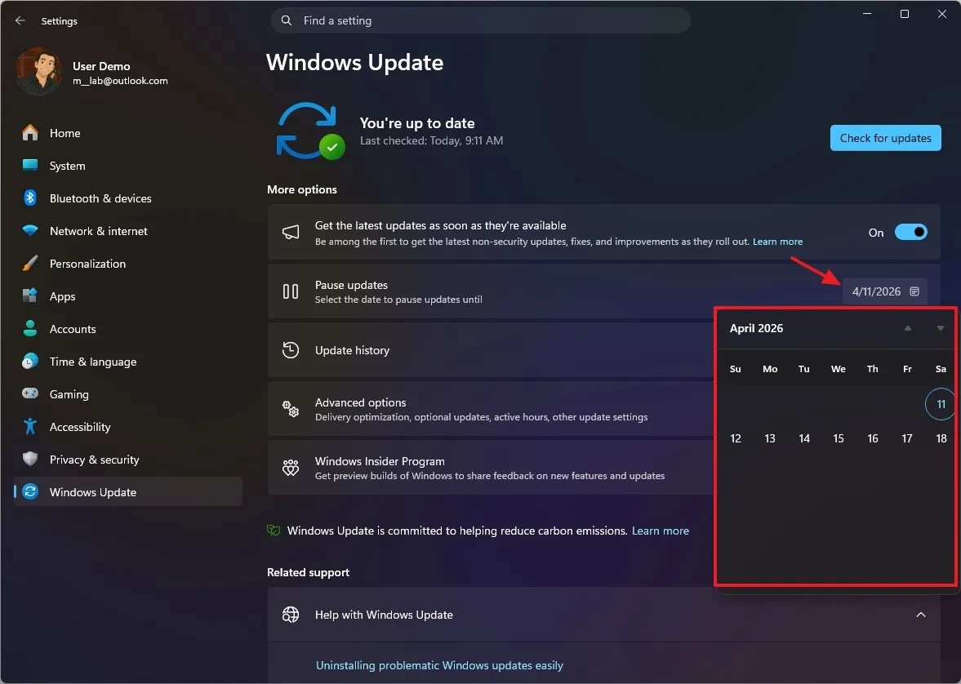Select April 14 in the calendar
The width and height of the screenshot is (961, 684).
tap(804, 438)
